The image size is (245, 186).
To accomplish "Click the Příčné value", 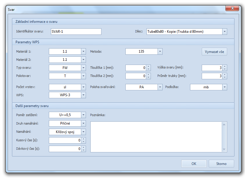I will tap(65, 123).
